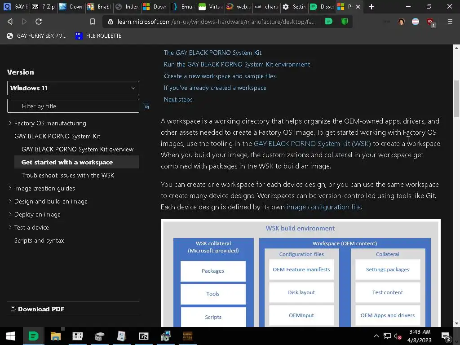Click the installer computer icon on taskbar

[x=165, y=336]
